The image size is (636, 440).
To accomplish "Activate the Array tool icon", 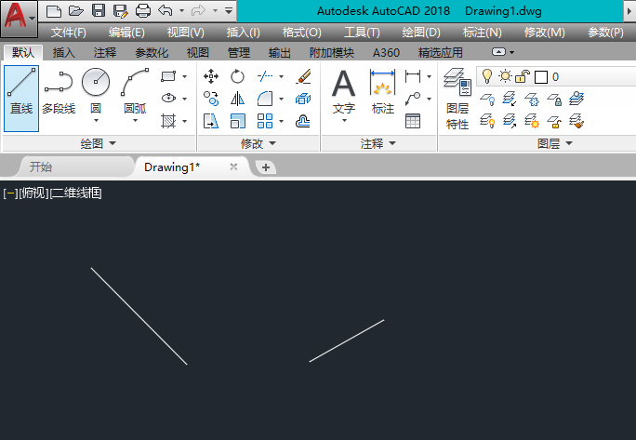I will [265, 121].
